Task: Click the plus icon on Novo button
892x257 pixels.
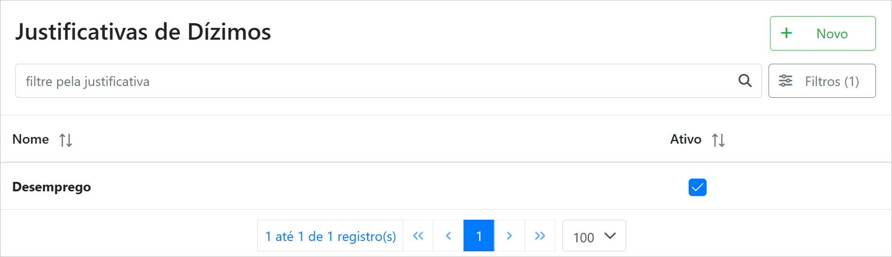Action: pos(786,33)
